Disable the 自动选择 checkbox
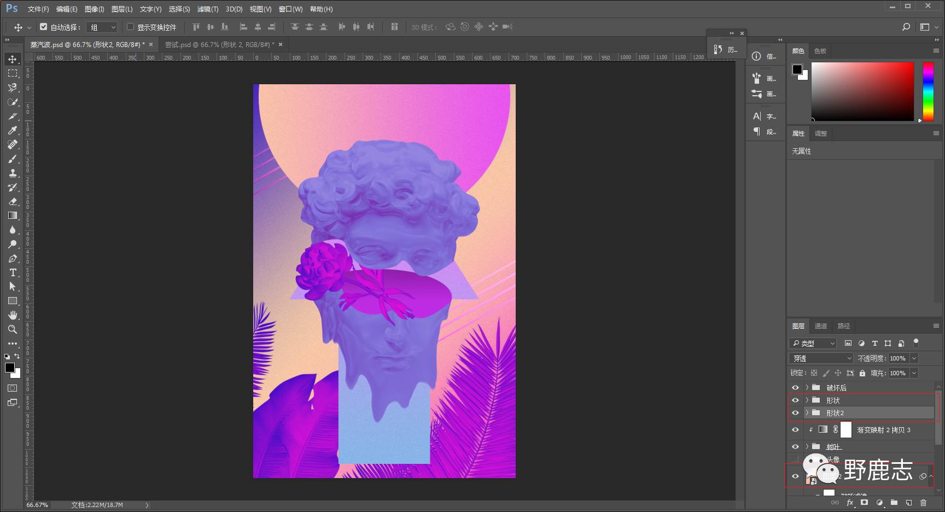Image resolution: width=945 pixels, height=512 pixels. tap(44, 27)
